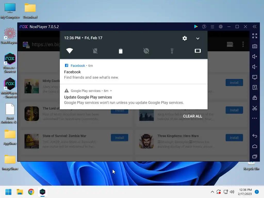Screen dimensions: 264x198
Task: Select AppShare folder on desktop
Action: pos(10,137)
